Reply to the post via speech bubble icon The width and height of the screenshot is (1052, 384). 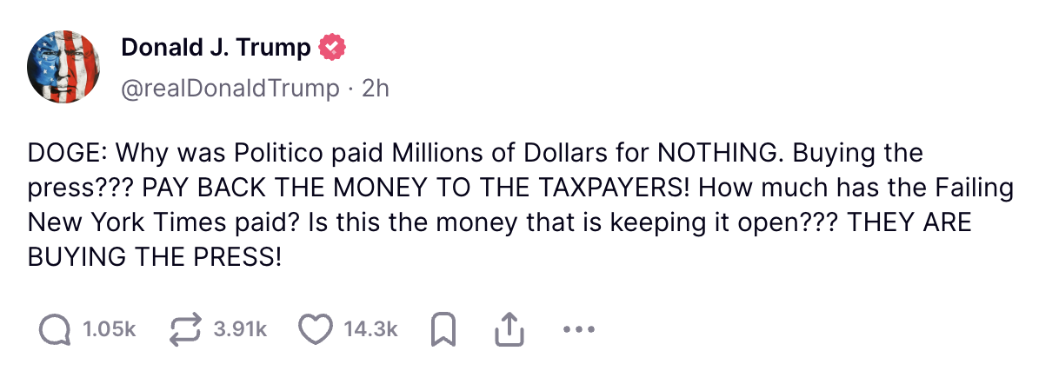click(56, 329)
